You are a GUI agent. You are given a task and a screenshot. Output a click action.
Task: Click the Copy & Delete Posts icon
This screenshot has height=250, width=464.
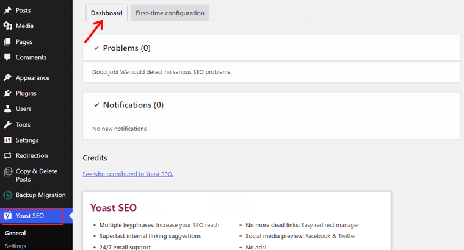coord(9,172)
